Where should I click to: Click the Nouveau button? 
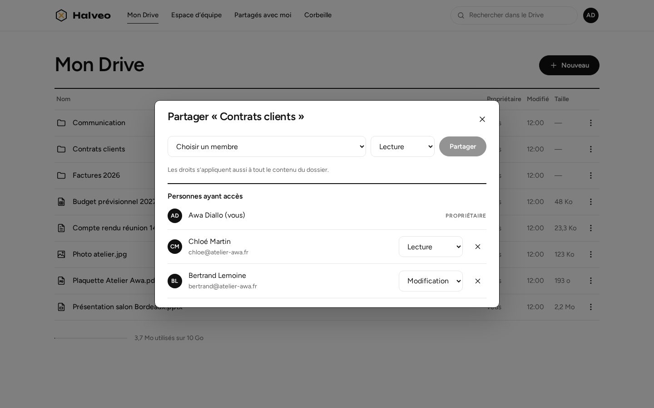tap(569, 65)
